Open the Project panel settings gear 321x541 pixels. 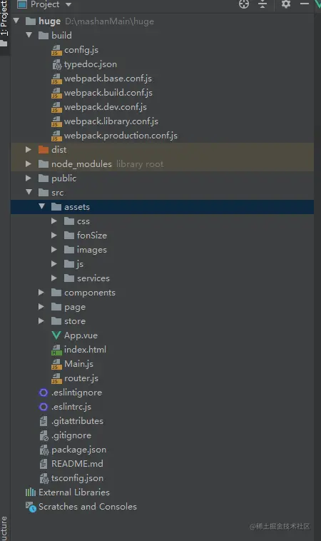(x=286, y=4)
